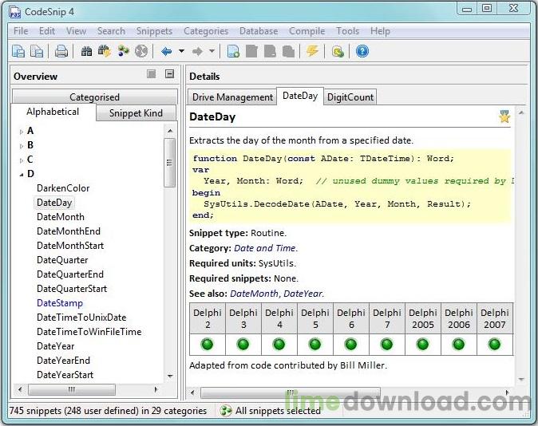The image size is (538, 426).
Task: Open Find Text with the binoculars icon
Action: click(x=86, y=51)
